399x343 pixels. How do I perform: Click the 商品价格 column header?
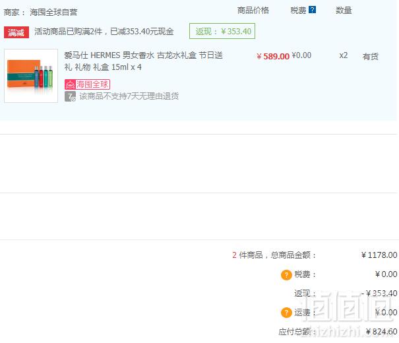(253, 11)
